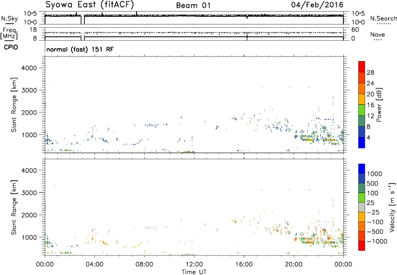This screenshot has width=397, height=275.
Task: Click the 4000 km tick on power panel
Action: pos(29,68)
